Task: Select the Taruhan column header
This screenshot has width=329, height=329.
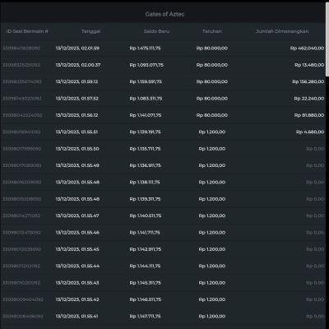Action: pos(212,31)
